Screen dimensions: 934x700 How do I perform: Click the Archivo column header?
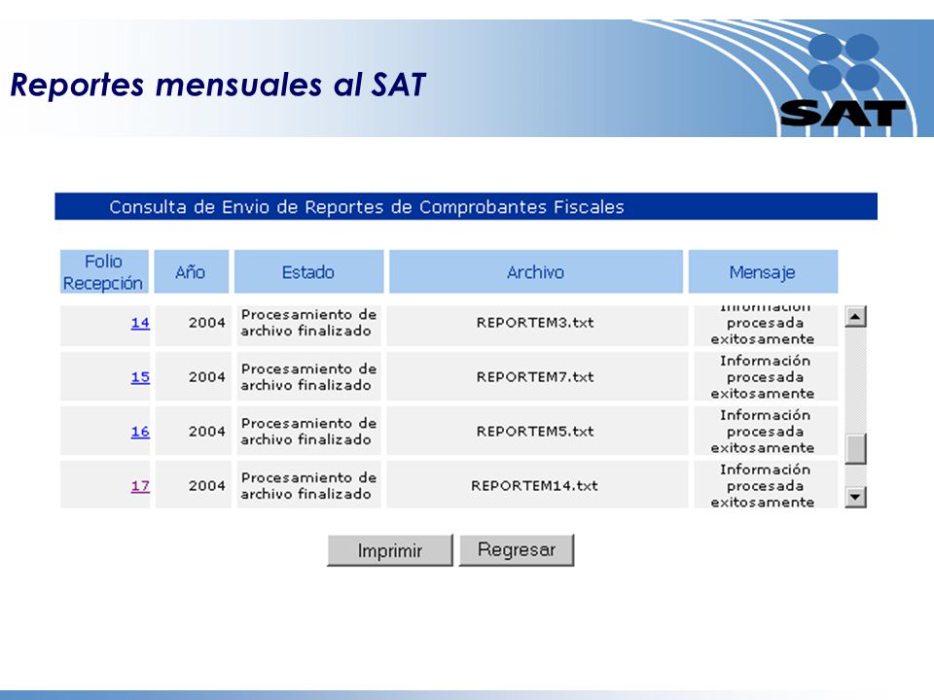click(x=535, y=272)
